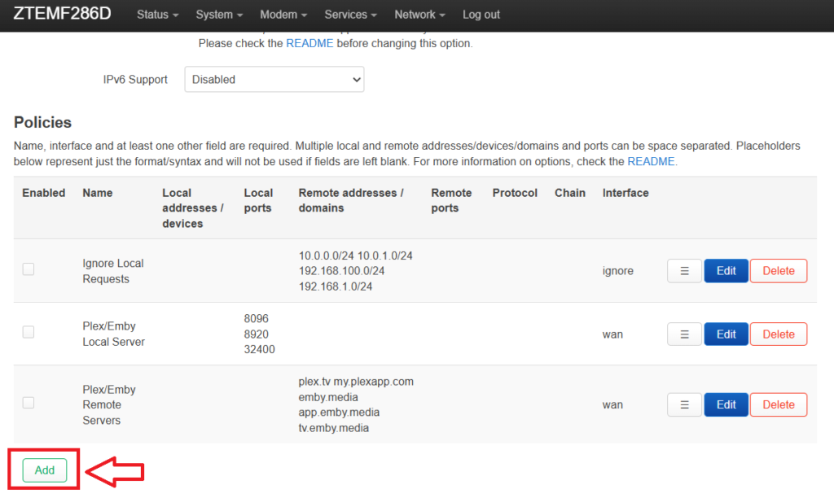Open the Services menu
This screenshot has width=834, height=498.
tap(350, 15)
